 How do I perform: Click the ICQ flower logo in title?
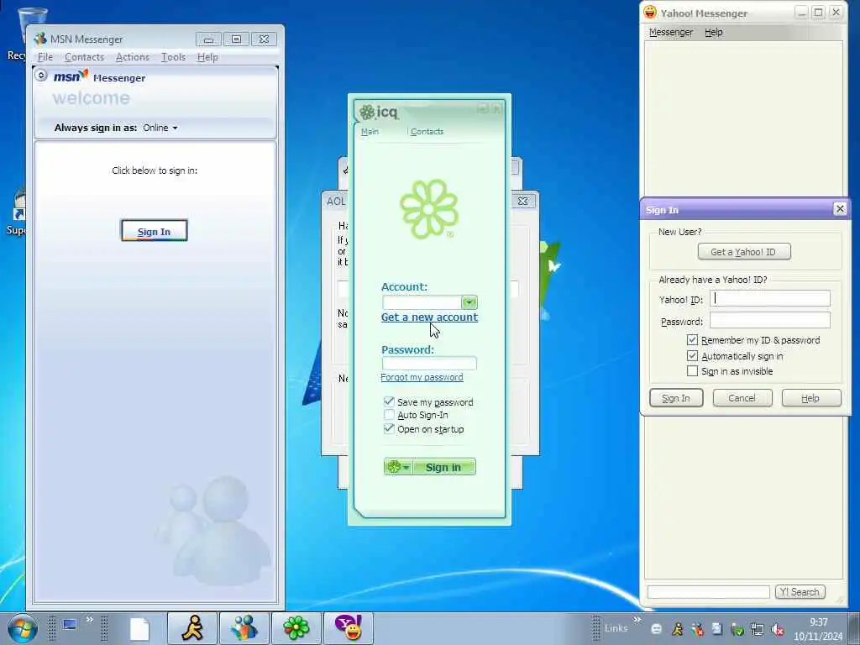tap(366, 113)
